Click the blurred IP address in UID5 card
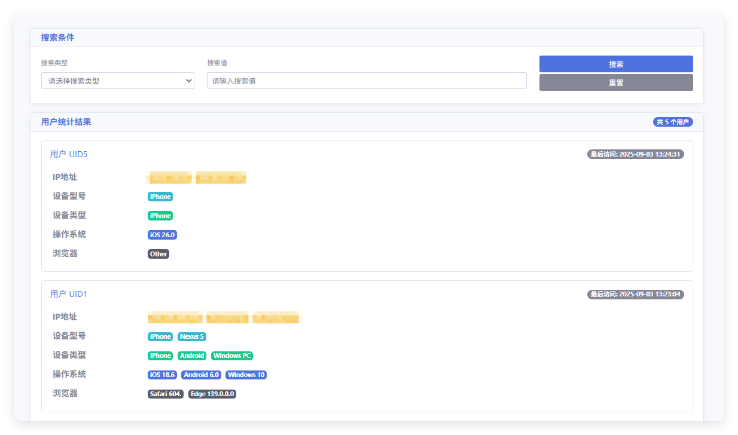The image size is (738, 435). [x=197, y=177]
